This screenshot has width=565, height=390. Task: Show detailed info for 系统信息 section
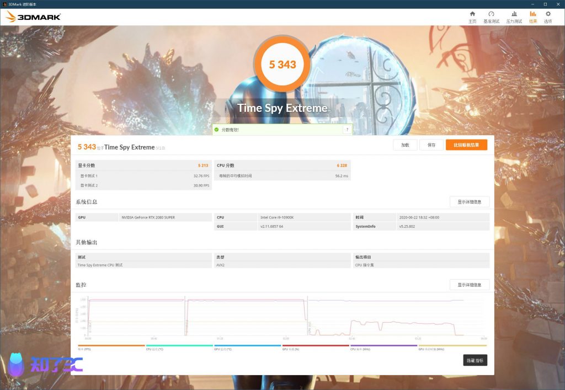[x=470, y=202]
